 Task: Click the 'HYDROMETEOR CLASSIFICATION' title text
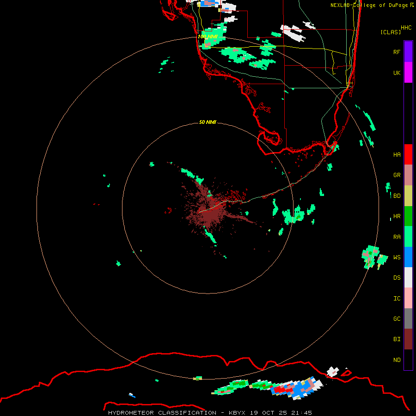[162, 413]
